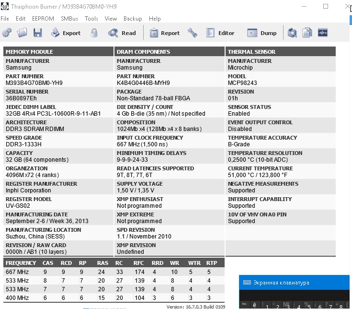Click the Esc key on on-screen keyboard
The image size is (352, 309).
pyautogui.click(x=244, y=305)
